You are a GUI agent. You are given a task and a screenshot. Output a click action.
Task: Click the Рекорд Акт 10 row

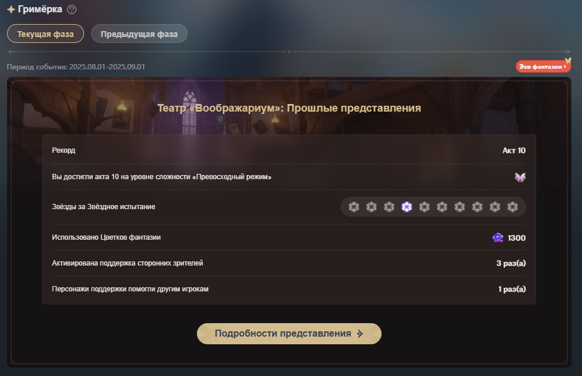click(x=289, y=150)
